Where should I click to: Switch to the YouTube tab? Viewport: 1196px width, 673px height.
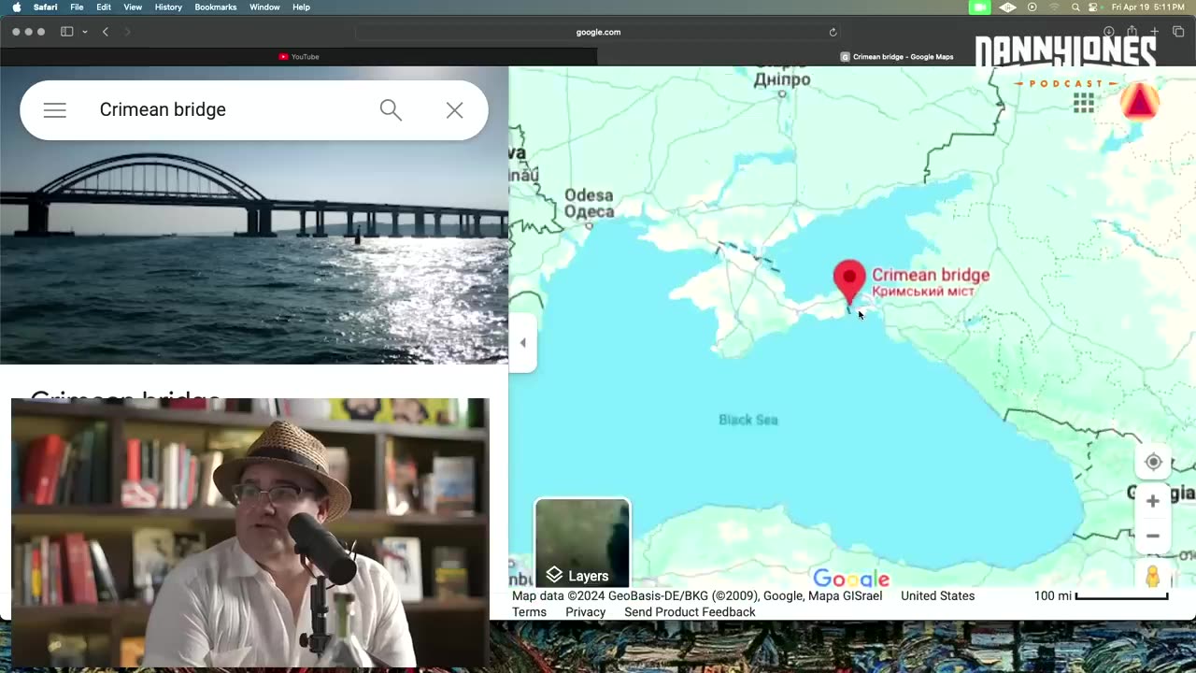click(299, 57)
